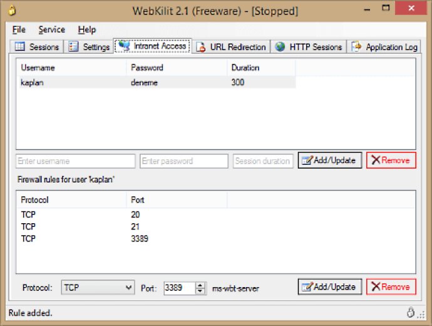Decrease the port with down spinner arrow
This screenshot has height=326, width=432.
pos(200,292)
